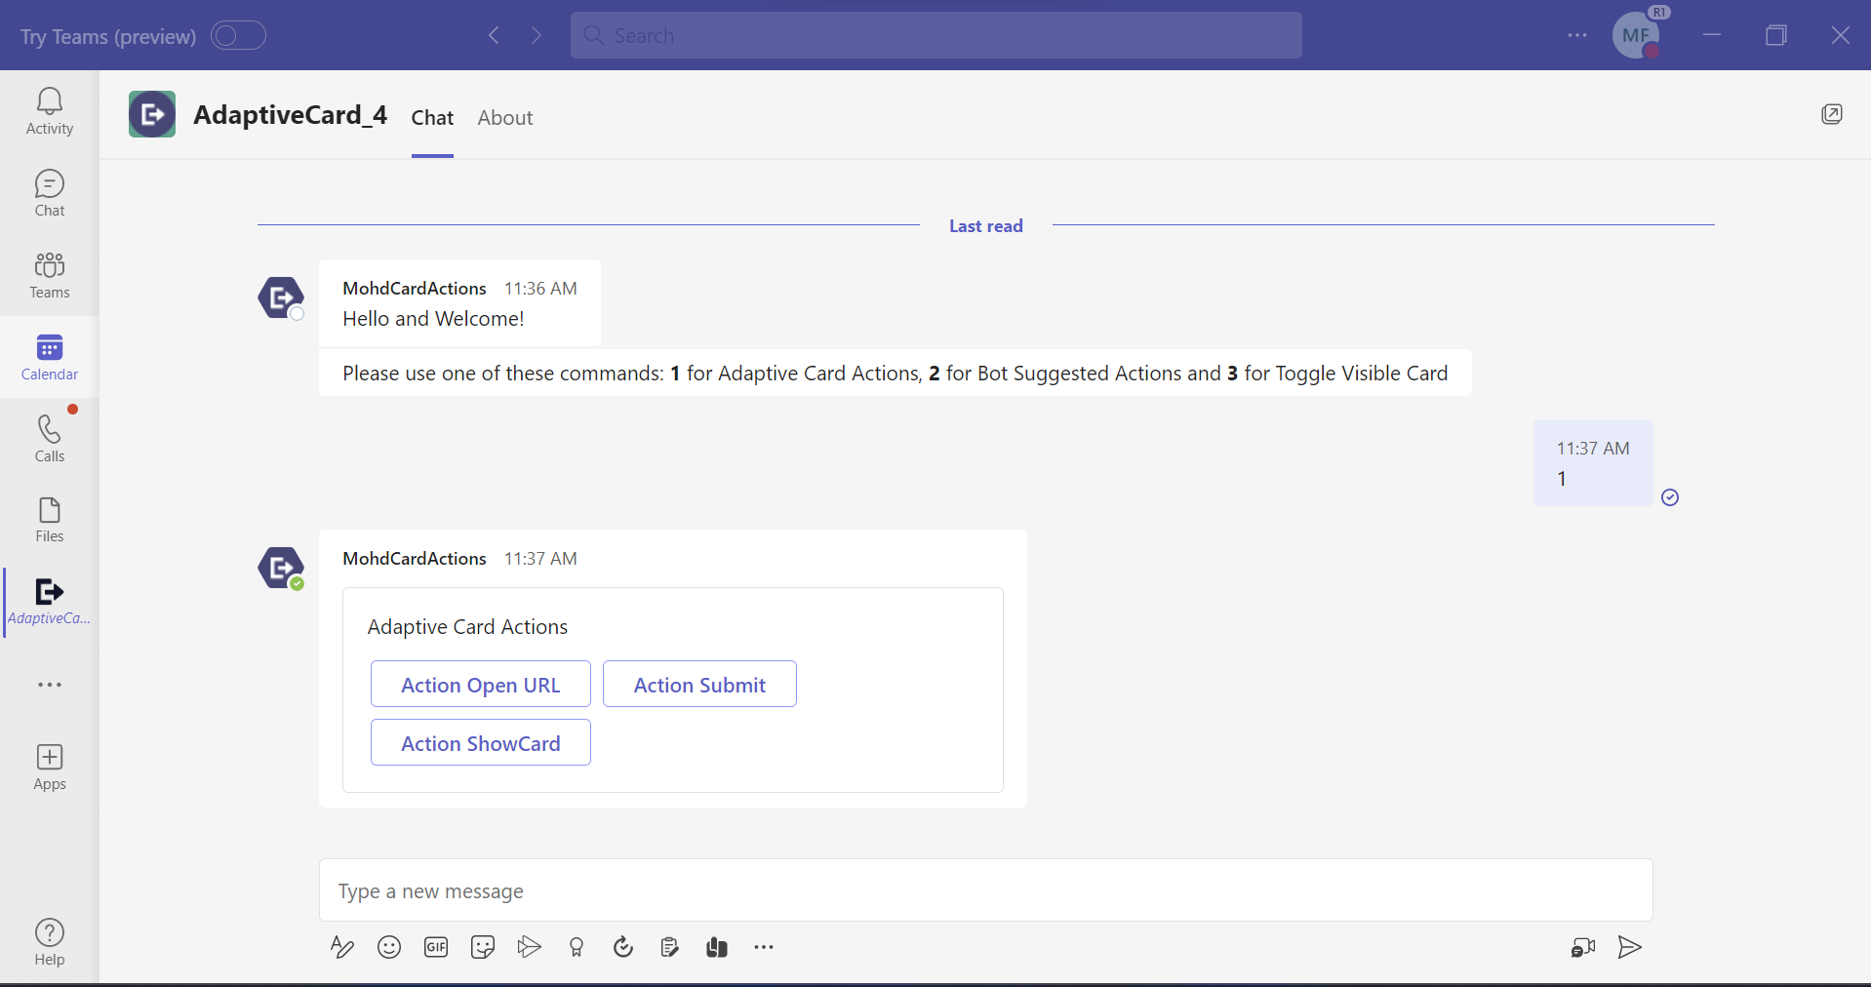Open Chat in the sidebar
This screenshot has height=987, width=1871.
50,193
